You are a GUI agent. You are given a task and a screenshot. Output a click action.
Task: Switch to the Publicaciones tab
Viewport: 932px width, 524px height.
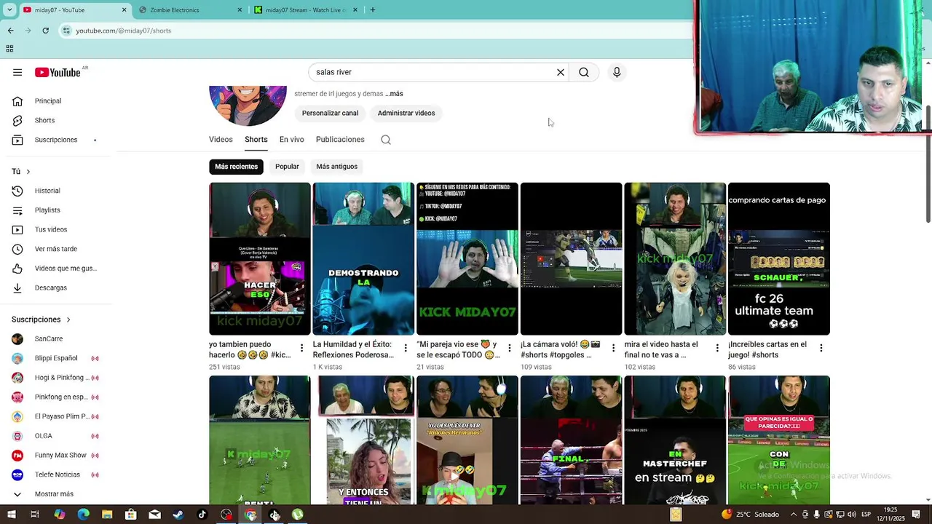pyautogui.click(x=340, y=140)
